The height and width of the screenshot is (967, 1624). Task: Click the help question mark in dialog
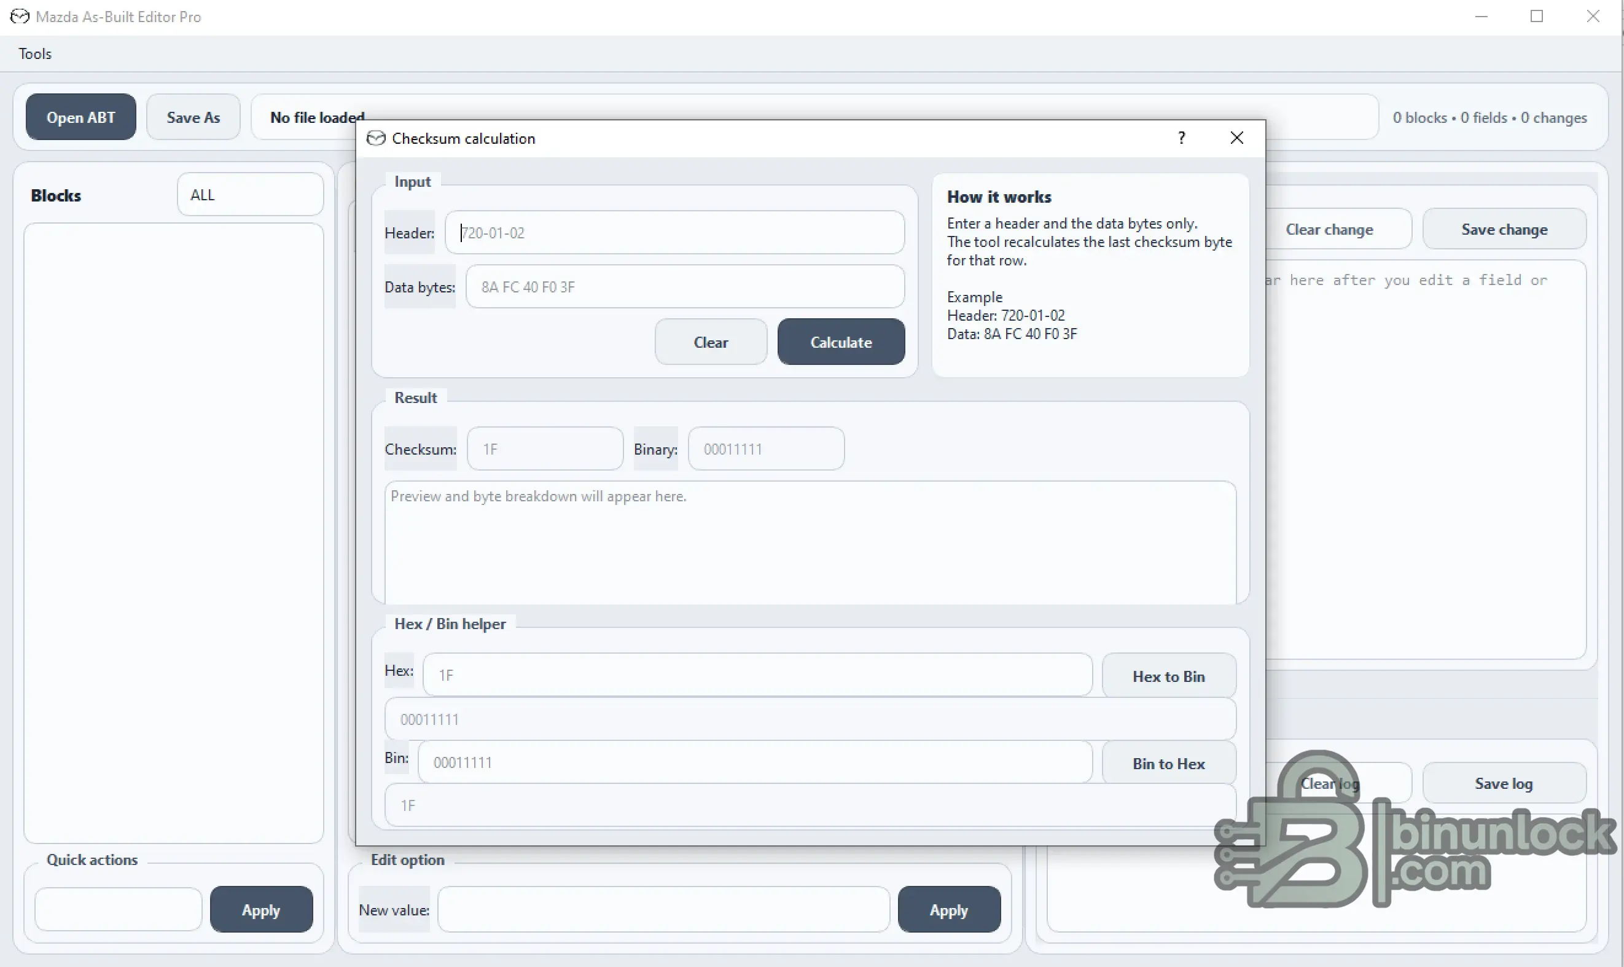pos(1182,138)
